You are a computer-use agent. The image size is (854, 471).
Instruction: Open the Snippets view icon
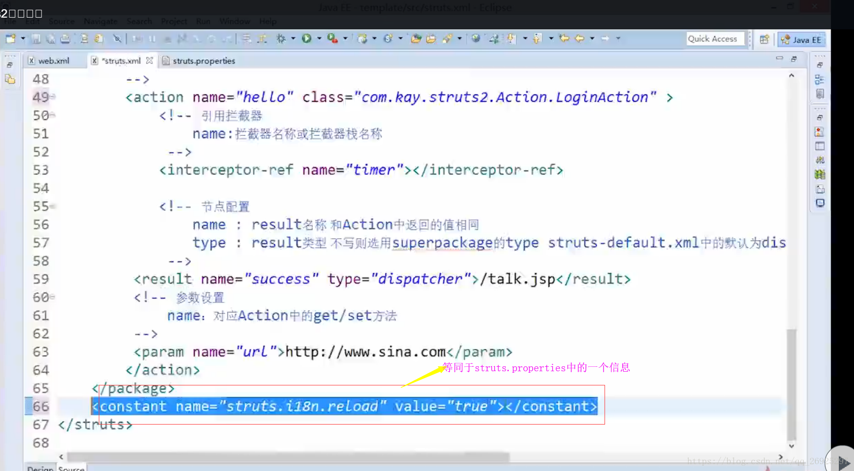(x=820, y=189)
